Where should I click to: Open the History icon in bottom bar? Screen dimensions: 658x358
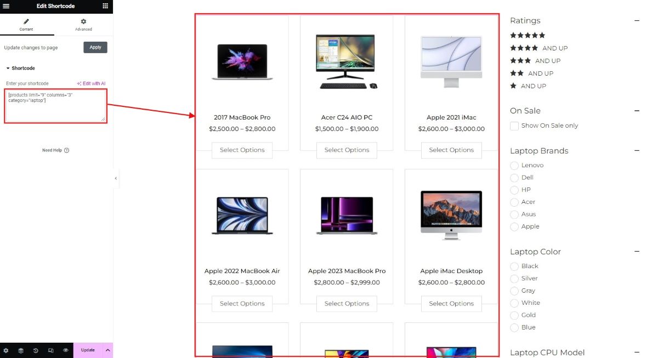point(36,350)
